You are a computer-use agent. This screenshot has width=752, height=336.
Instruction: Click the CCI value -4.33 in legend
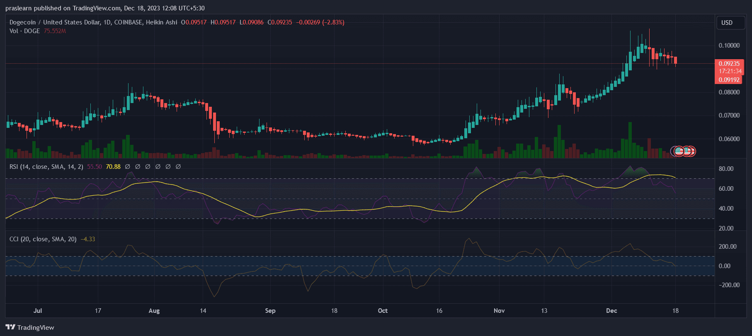pyautogui.click(x=87, y=239)
